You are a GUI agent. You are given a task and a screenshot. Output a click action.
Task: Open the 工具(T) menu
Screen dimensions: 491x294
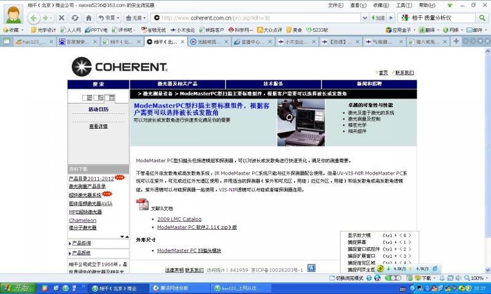pyautogui.click(x=404, y=6)
